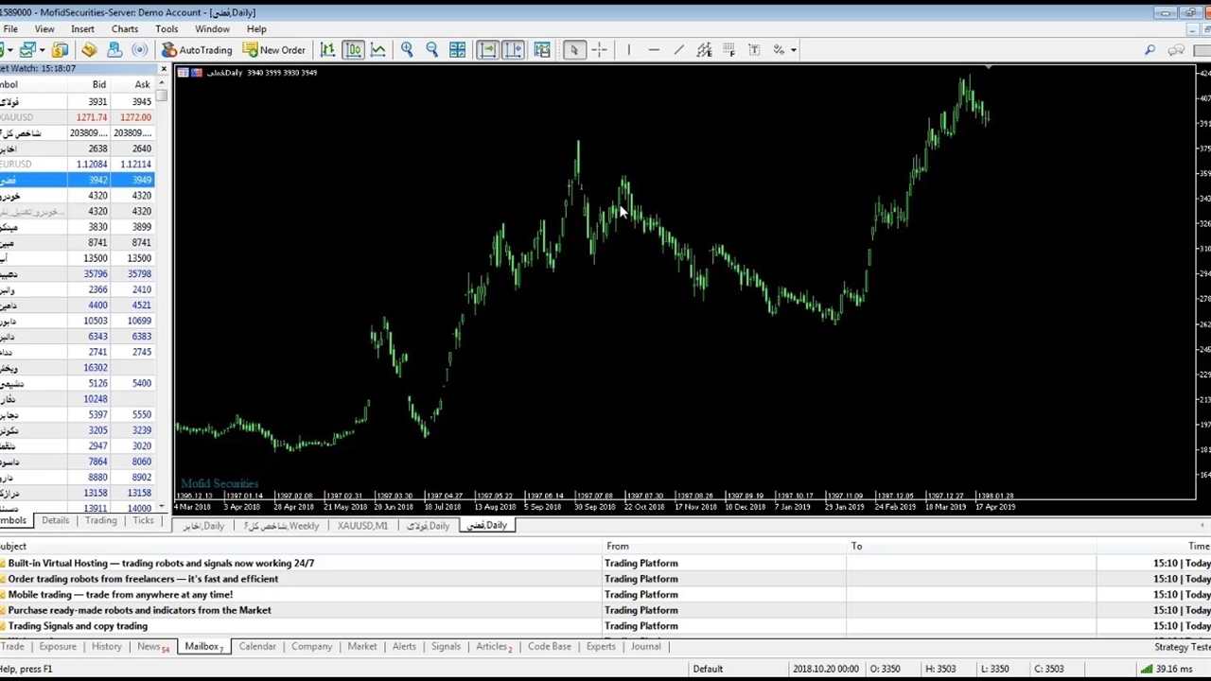1211x681 pixels.
Task: Zoom in on the chart
Action: coord(407,50)
